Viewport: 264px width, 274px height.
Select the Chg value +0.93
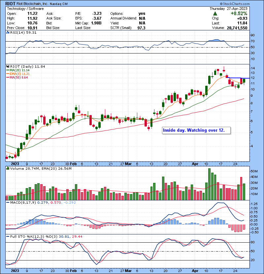(242, 18)
